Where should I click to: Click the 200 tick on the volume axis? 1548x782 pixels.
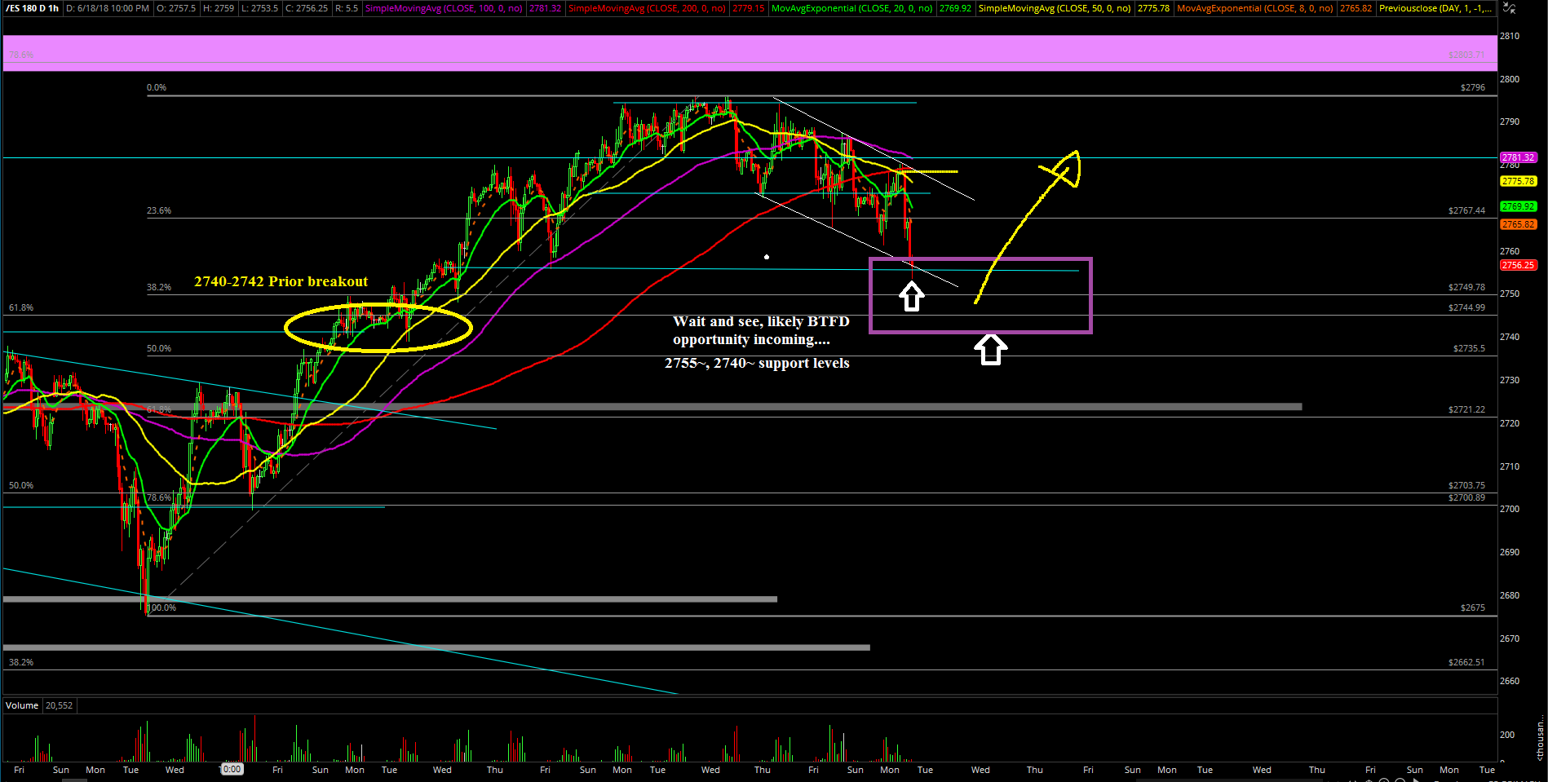pyautogui.click(x=1507, y=734)
